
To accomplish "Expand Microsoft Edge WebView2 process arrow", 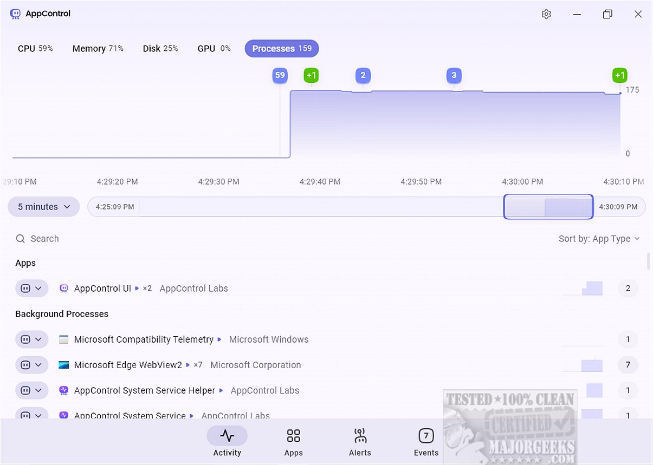I will pos(188,365).
